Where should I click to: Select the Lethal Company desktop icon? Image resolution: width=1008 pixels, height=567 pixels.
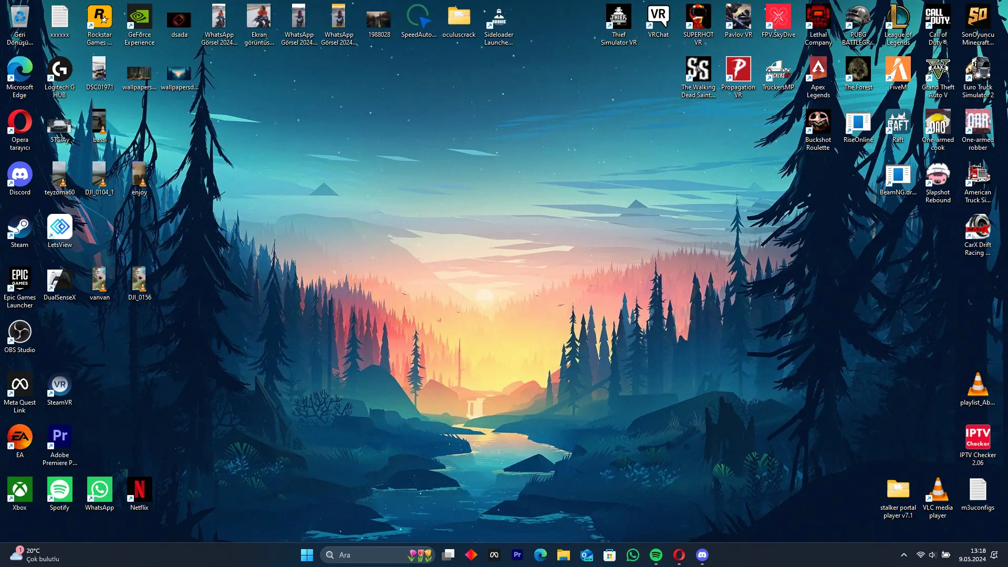[818, 25]
